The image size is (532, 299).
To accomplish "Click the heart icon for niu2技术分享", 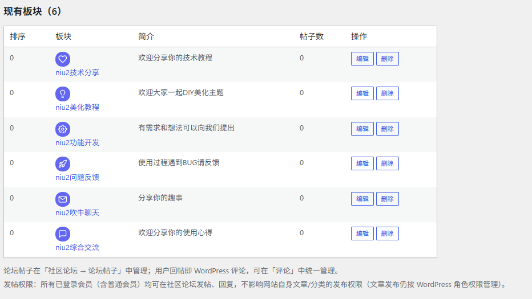I will click(x=63, y=59).
